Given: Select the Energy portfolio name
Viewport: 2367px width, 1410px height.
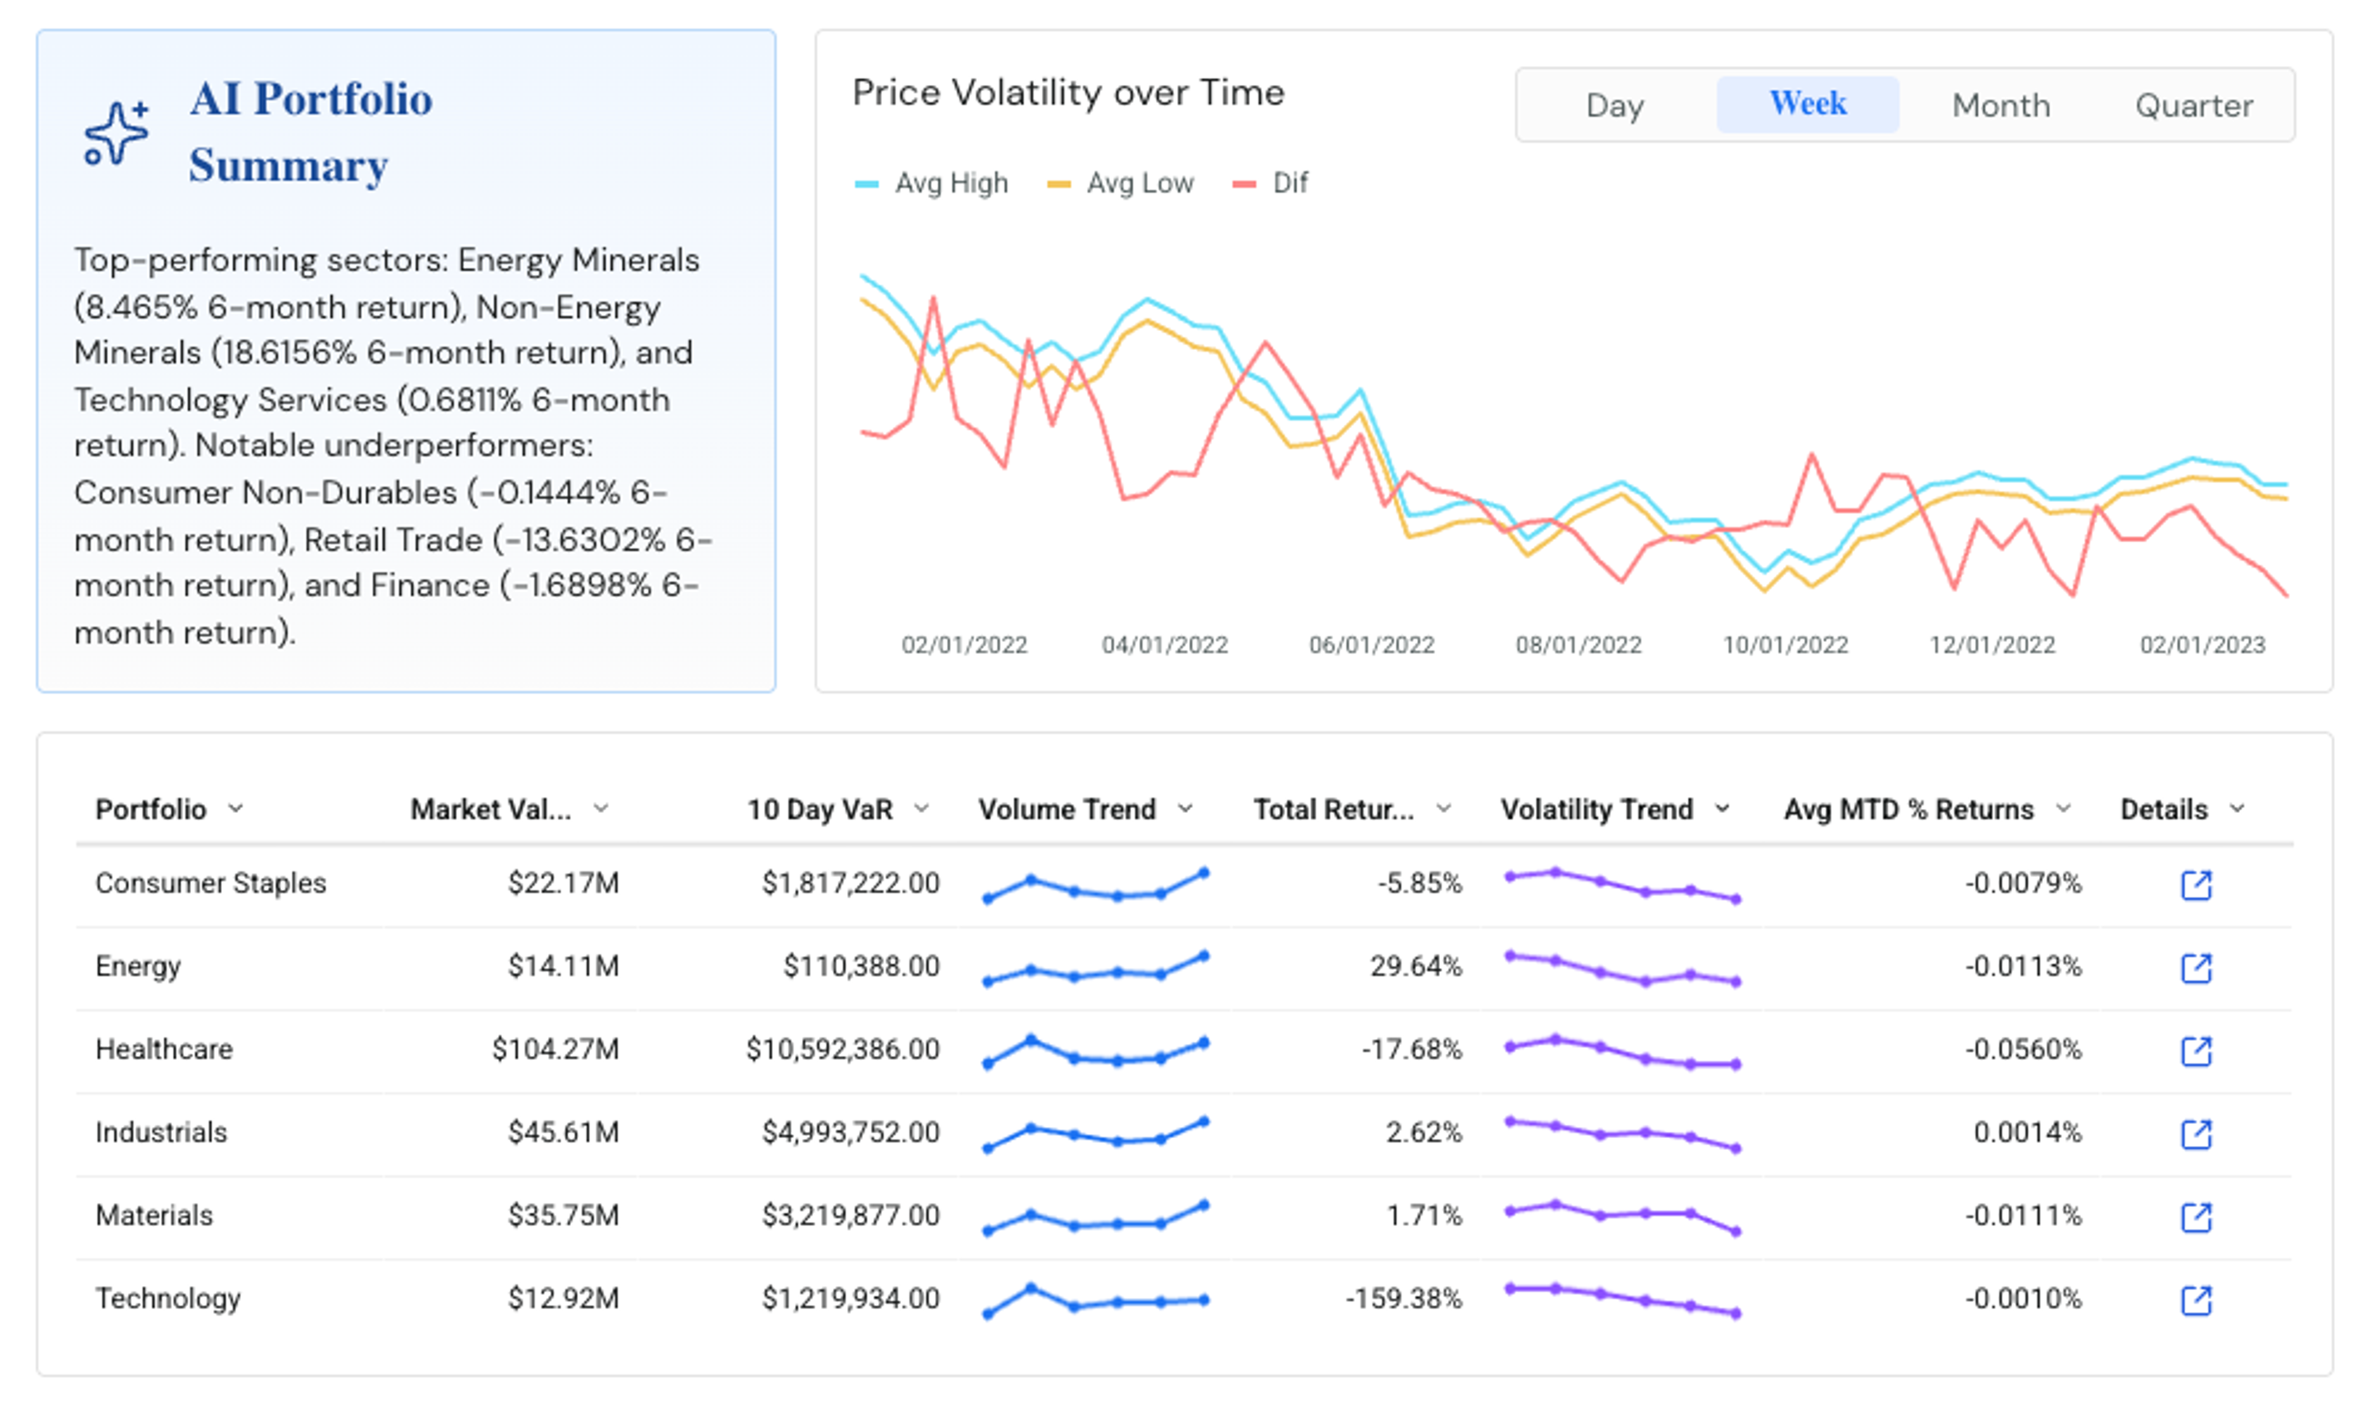Looking at the screenshot, I should coord(138,966).
